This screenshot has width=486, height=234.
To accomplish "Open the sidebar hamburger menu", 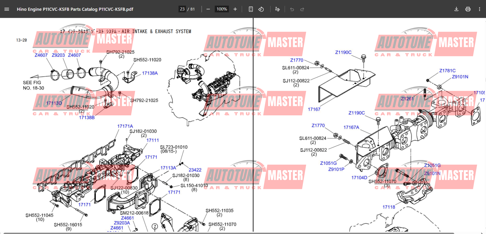I will pyautogui.click(x=7, y=9).
